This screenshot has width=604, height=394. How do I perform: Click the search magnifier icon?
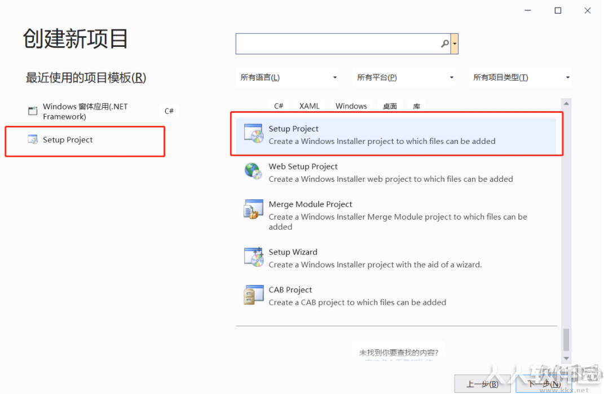445,43
